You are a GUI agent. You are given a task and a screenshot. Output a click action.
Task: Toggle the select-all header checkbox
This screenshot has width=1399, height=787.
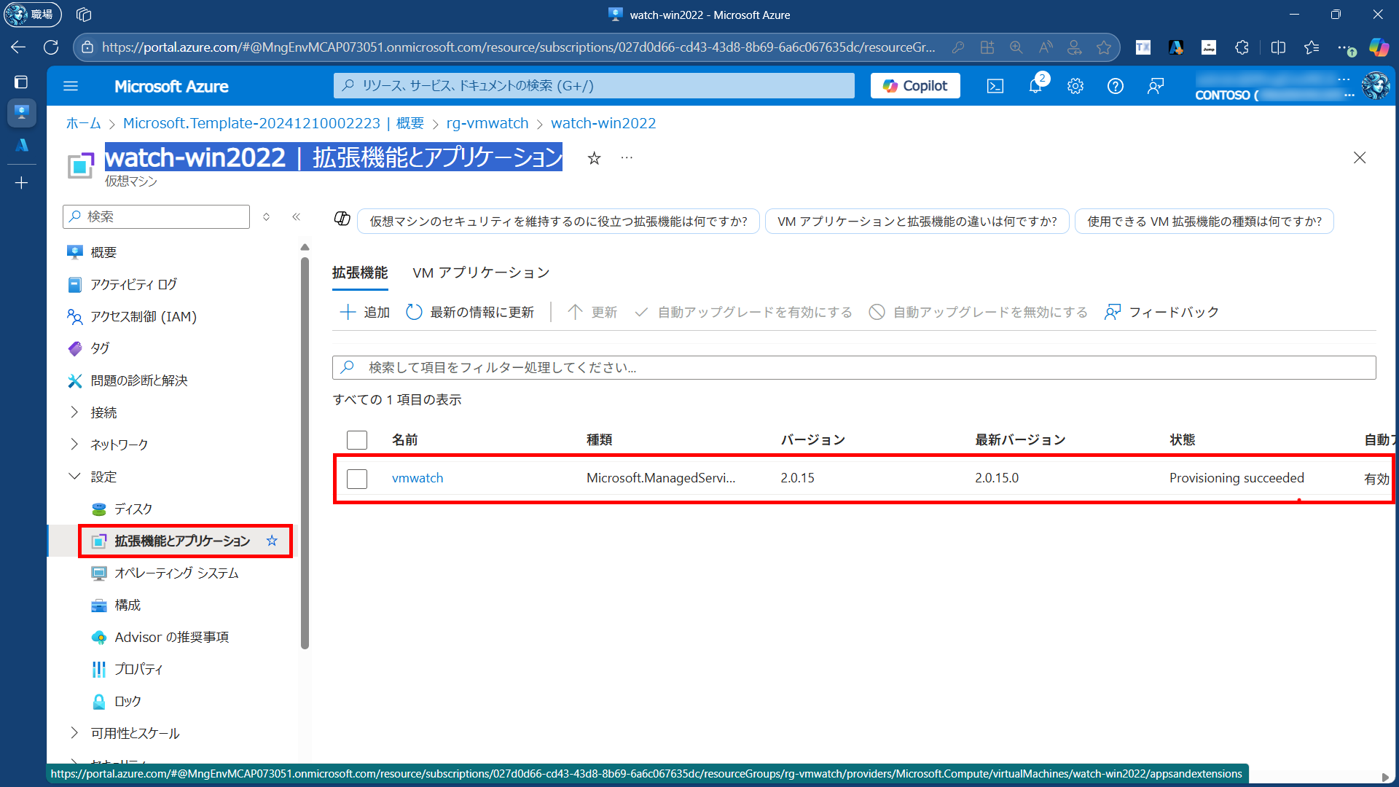[x=357, y=440]
